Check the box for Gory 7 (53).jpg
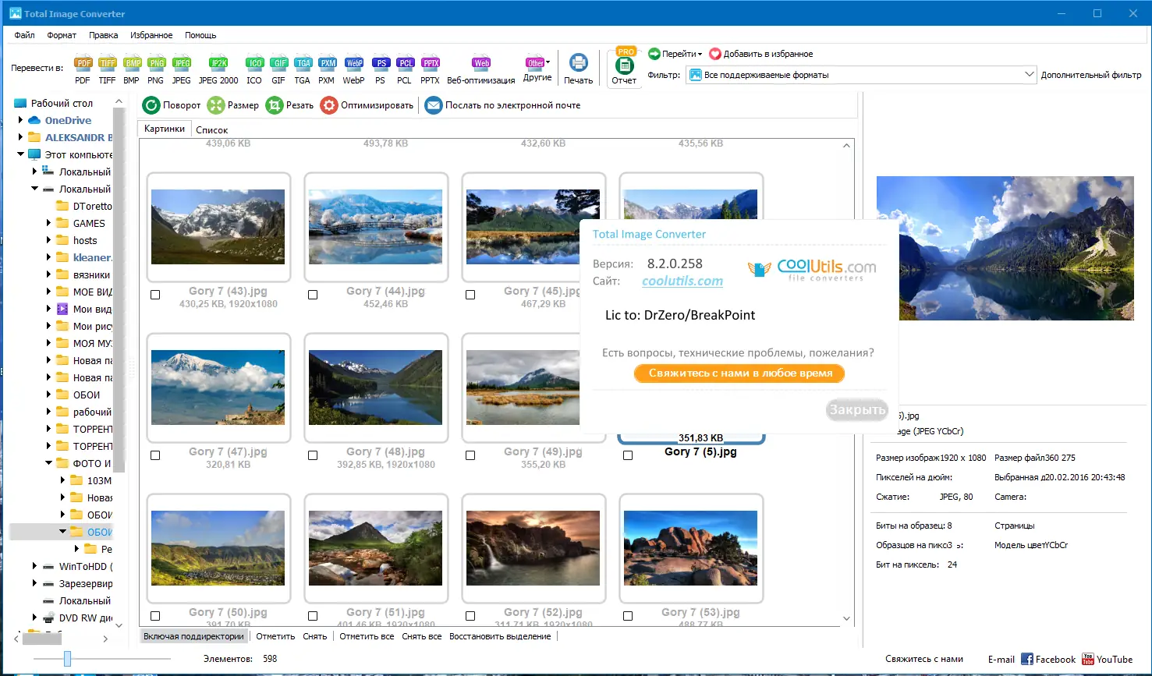 tap(628, 616)
